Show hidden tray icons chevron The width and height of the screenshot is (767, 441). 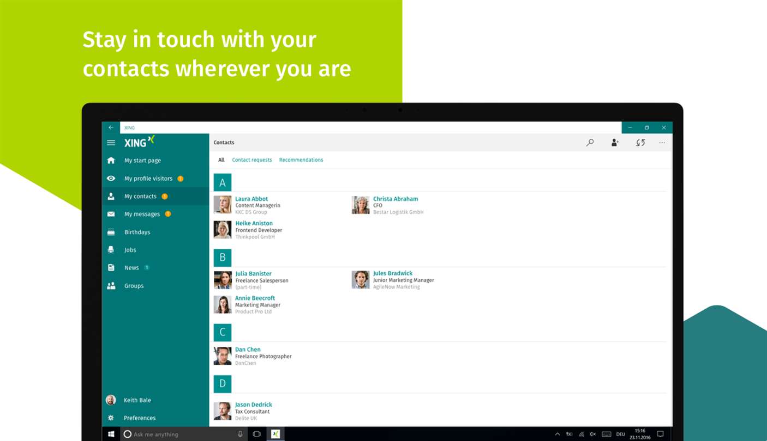[x=557, y=434]
